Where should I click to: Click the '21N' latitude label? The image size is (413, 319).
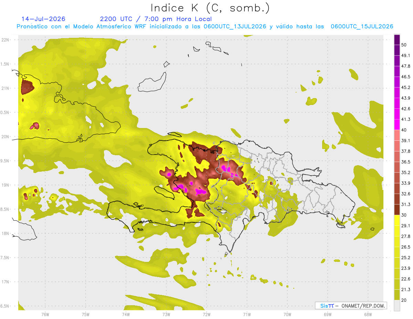point(6,88)
